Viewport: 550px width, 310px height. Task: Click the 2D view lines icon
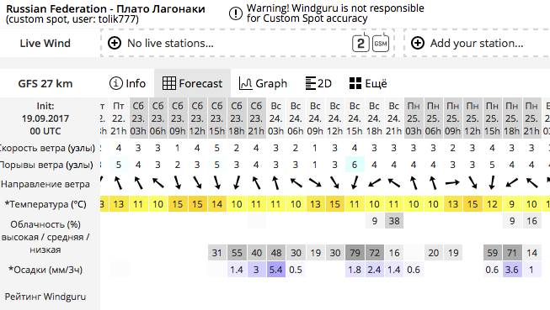(311, 83)
